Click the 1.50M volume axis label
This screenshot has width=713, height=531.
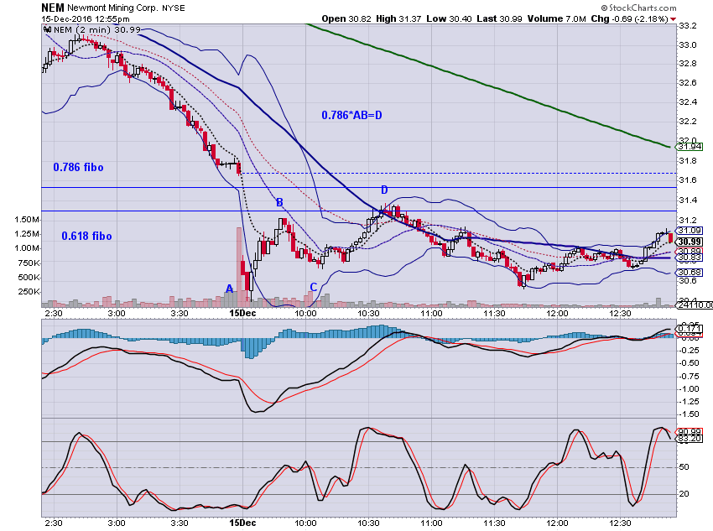pyautogui.click(x=27, y=220)
